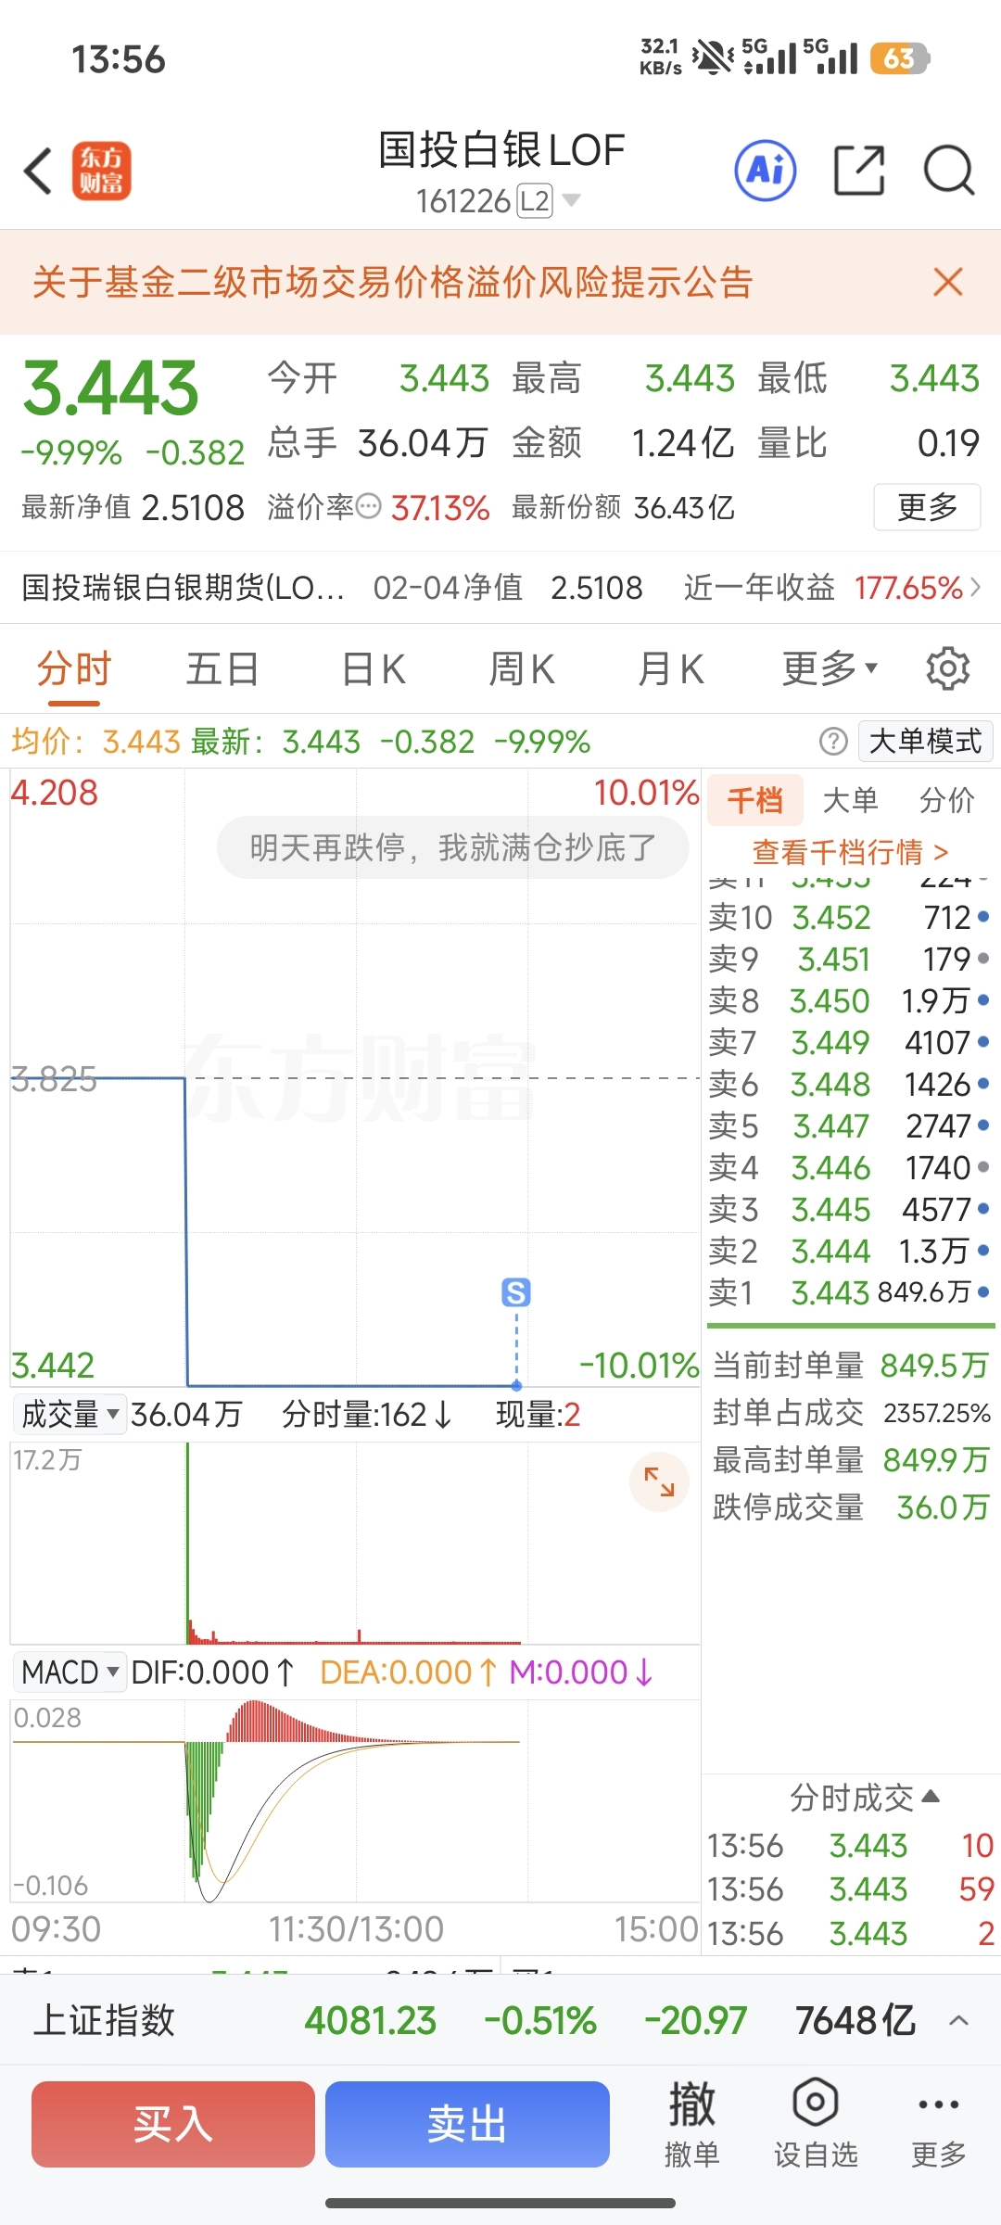Open chart settings gear icon
This screenshot has width=1001, height=2225.
(x=947, y=668)
